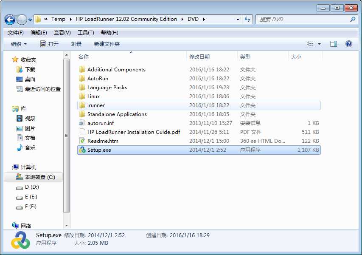This screenshot has height=255, width=362.
Task: Click navigation pane scrollbar up arrow
Action: (x=67, y=55)
